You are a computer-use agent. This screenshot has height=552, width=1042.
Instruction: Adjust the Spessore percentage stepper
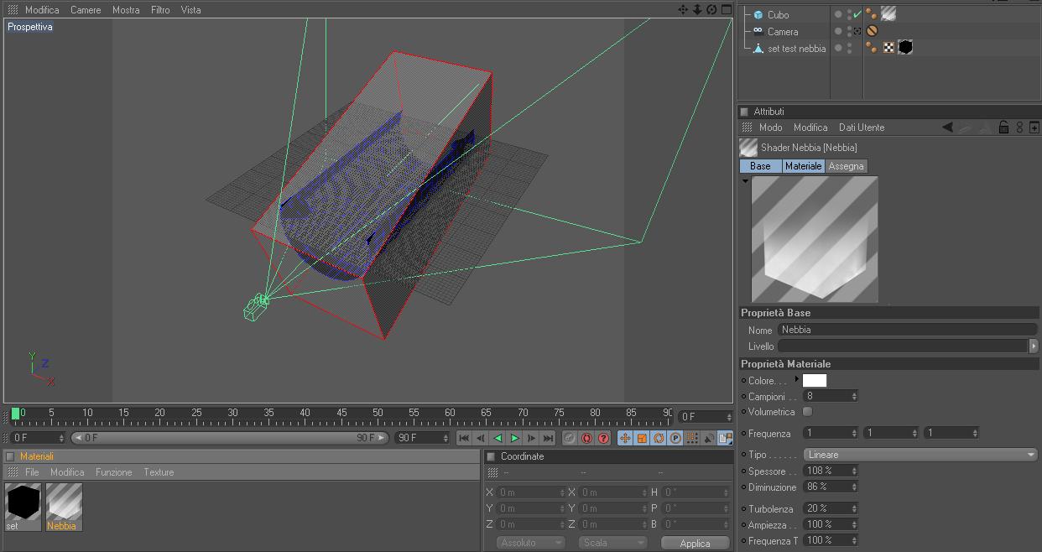[x=854, y=471]
